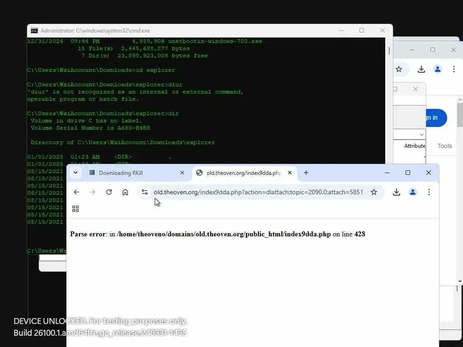Click the forward arrow in the front Chrome window
Viewport: 463px width, 347px height.
click(x=92, y=192)
